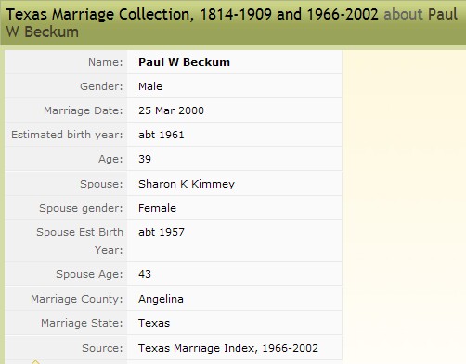
Task: Select the Female spouse gender value
Action: click(157, 208)
